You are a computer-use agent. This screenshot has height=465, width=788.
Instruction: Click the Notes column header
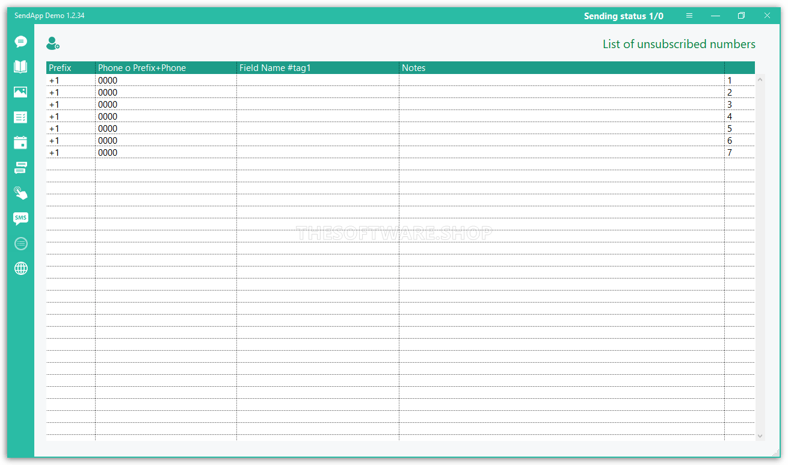point(562,68)
